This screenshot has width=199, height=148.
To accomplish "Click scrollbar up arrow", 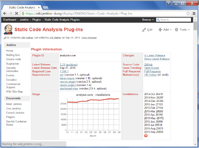I will (x=195, y=19).
